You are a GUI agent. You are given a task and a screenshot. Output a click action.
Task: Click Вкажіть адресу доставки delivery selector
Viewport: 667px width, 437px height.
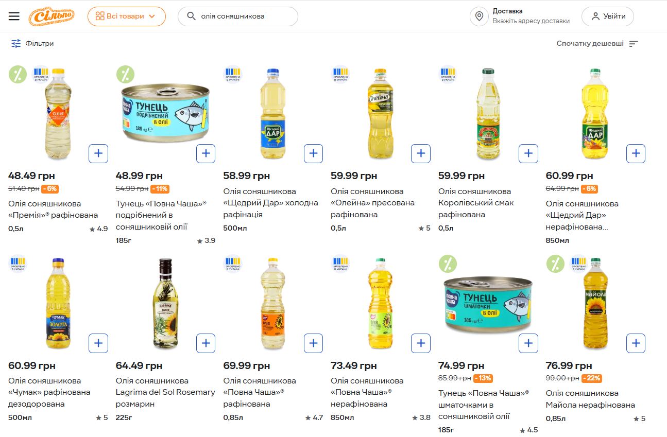click(x=531, y=21)
